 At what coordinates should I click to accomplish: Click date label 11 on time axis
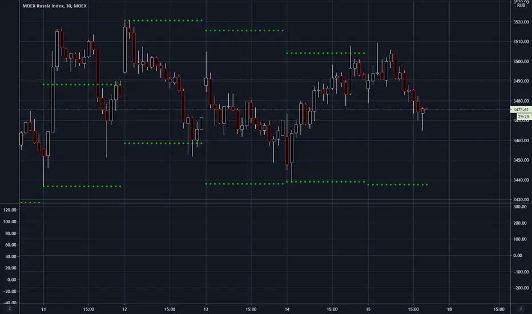pos(43,309)
